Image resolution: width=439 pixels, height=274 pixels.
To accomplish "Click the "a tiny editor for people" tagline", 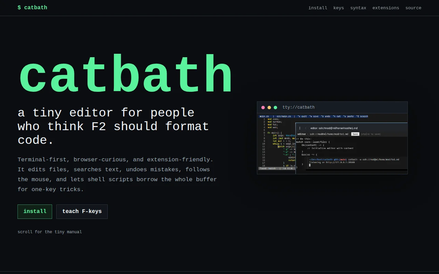I will pos(113,126).
